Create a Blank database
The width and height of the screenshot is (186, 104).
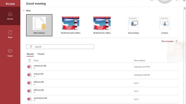click(x=39, y=25)
